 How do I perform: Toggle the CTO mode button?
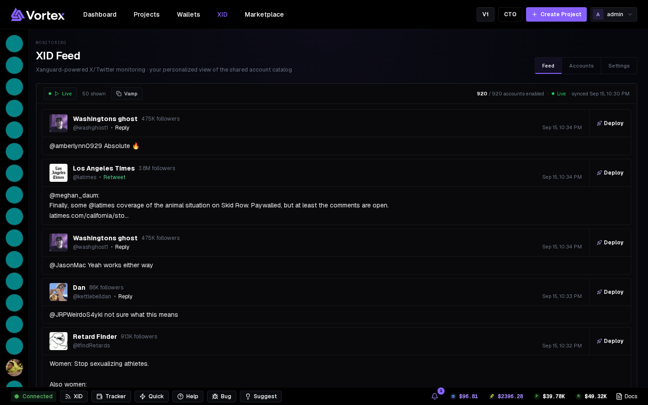click(x=510, y=14)
